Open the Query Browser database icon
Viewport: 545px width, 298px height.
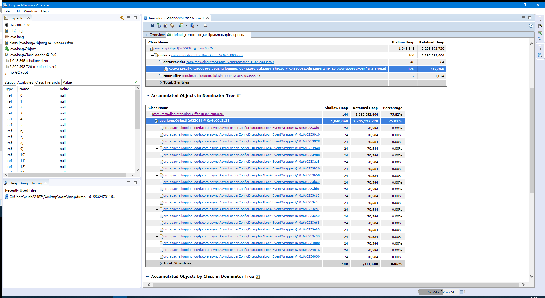(192, 26)
